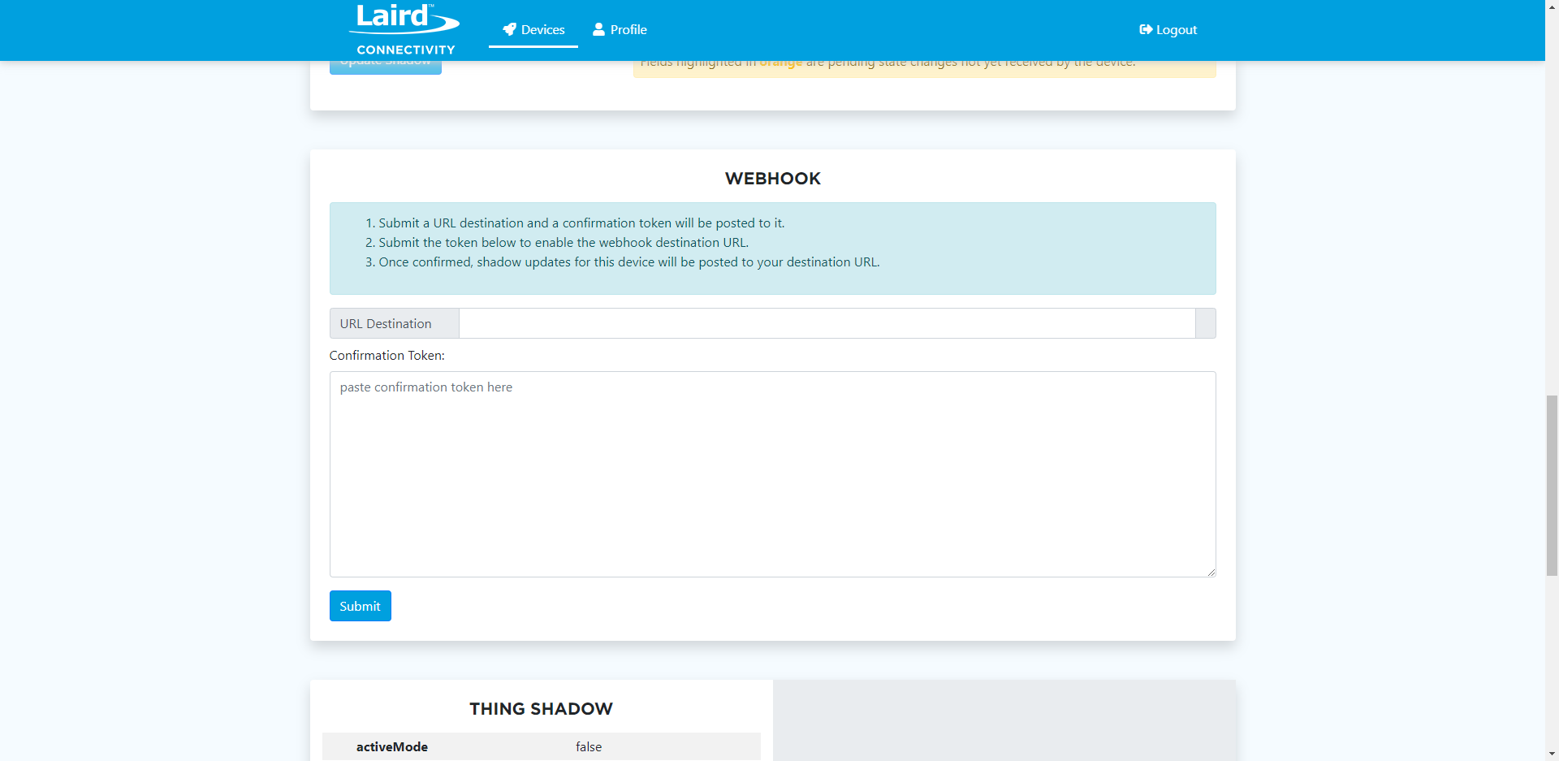The width and height of the screenshot is (1559, 761).
Task: Click the user icon beside Profile
Action: (598, 29)
